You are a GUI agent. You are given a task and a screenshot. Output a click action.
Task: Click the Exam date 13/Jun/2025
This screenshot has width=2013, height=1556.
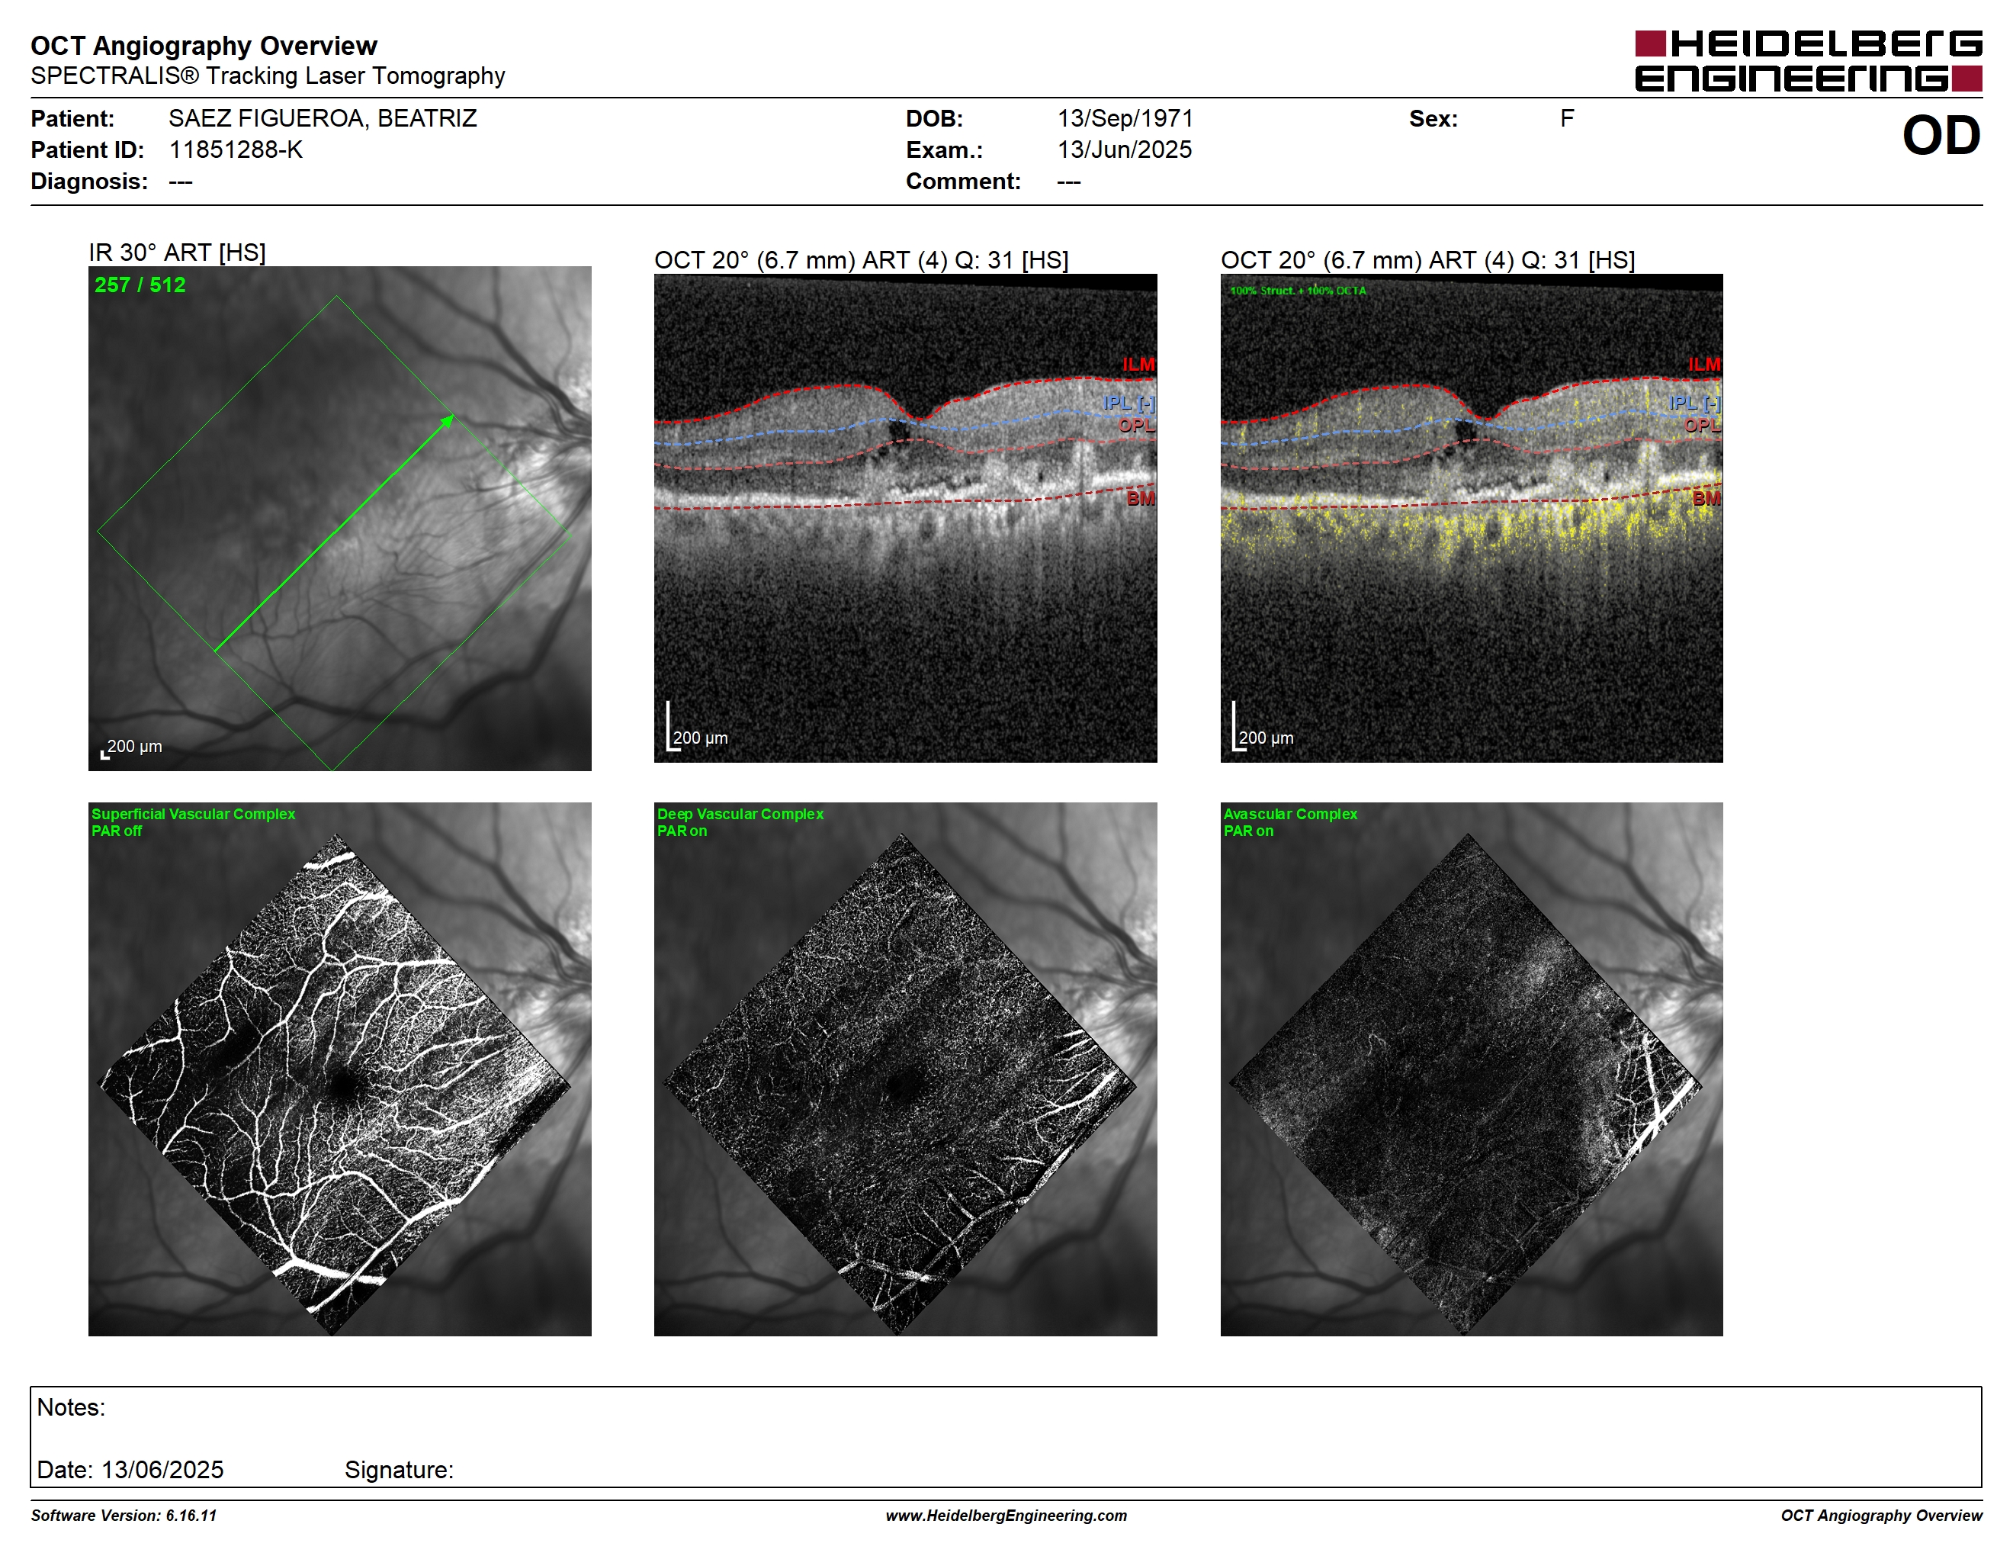(1125, 150)
